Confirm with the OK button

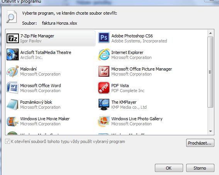(x=169, y=168)
